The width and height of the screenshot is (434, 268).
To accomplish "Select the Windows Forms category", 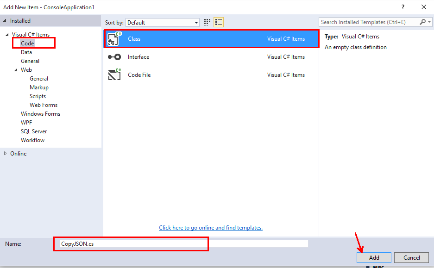I will (x=40, y=114).
